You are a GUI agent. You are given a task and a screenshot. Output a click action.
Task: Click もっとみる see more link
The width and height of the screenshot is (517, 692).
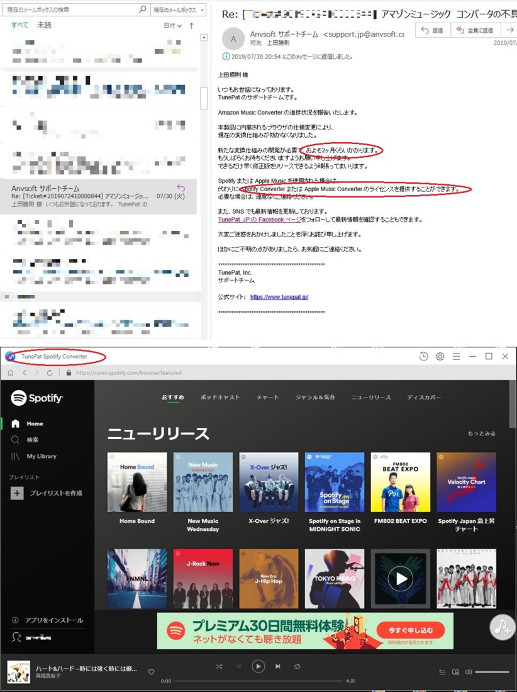pos(481,433)
